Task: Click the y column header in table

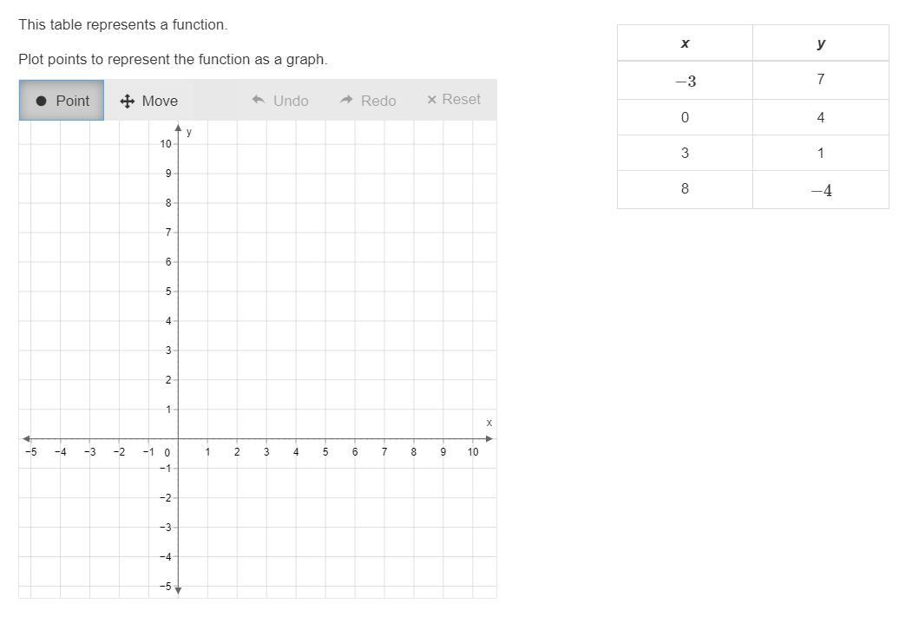Action: click(821, 43)
